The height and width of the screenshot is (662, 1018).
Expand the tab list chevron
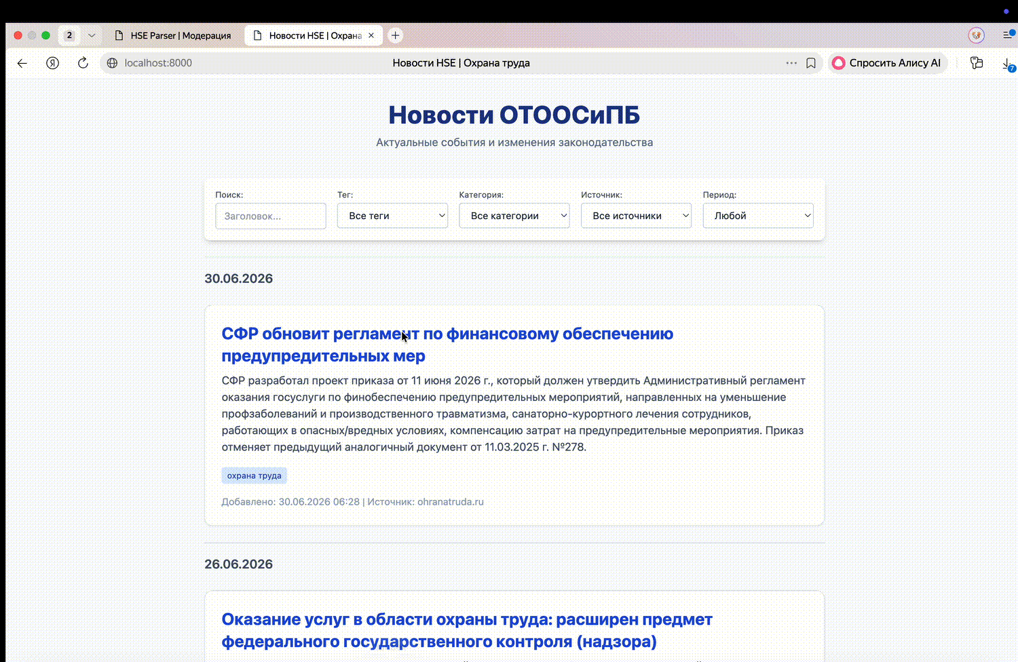(x=92, y=35)
